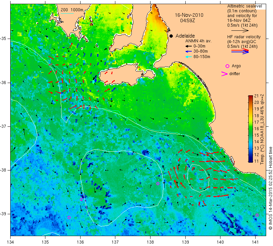Click the 139 longitude axis label

(x=185, y=242)
